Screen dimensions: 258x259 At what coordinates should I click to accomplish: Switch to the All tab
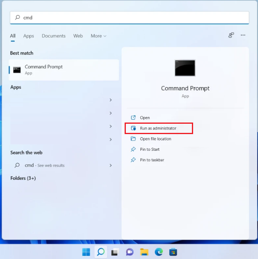[x=13, y=36]
